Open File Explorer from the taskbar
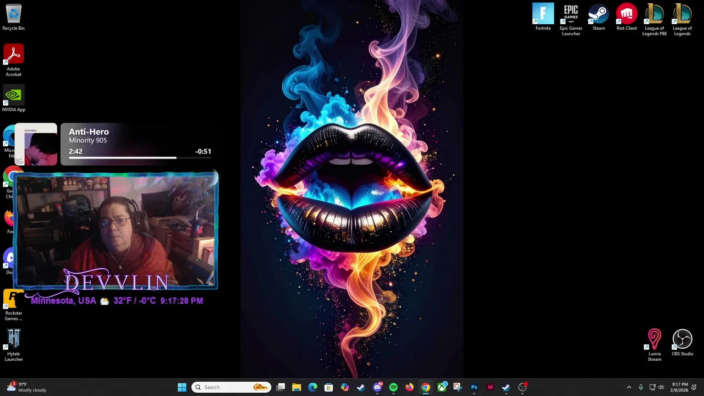The height and width of the screenshot is (396, 704). (296, 387)
